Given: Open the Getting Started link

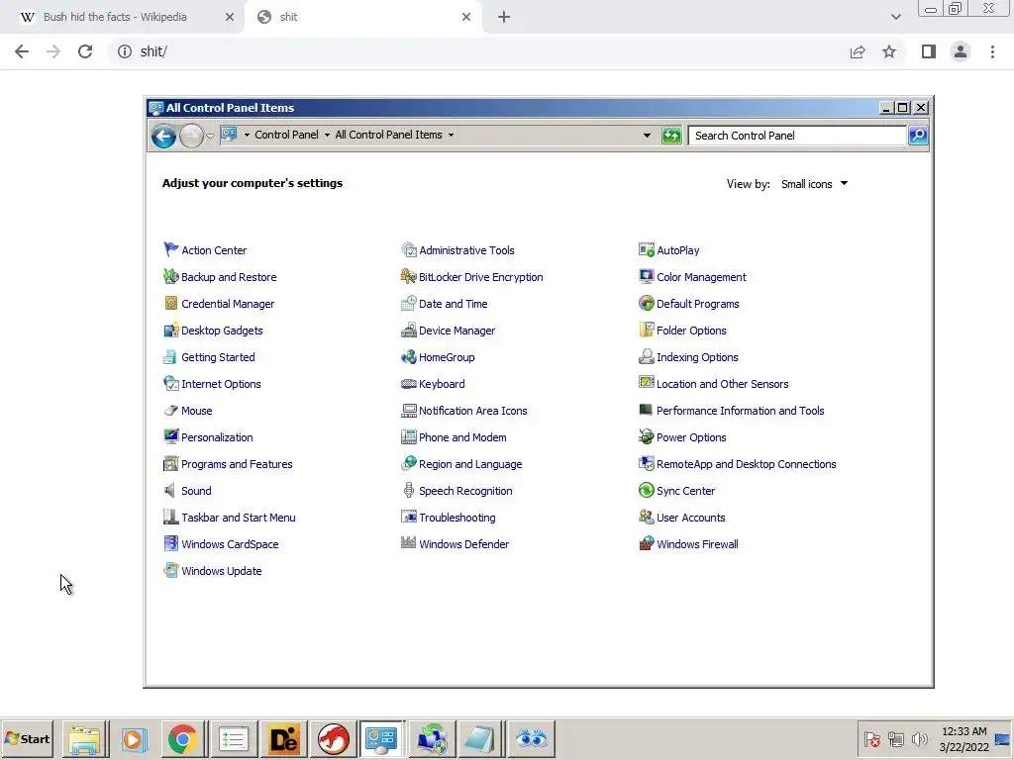Looking at the screenshot, I should (218, 356).
